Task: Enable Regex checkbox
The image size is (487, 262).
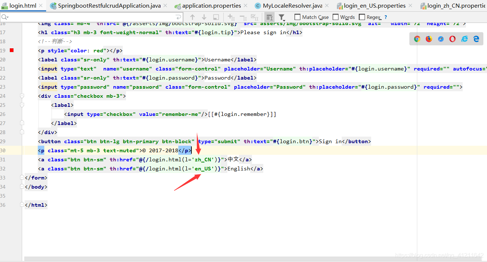Action: click(x=362, y=17)
